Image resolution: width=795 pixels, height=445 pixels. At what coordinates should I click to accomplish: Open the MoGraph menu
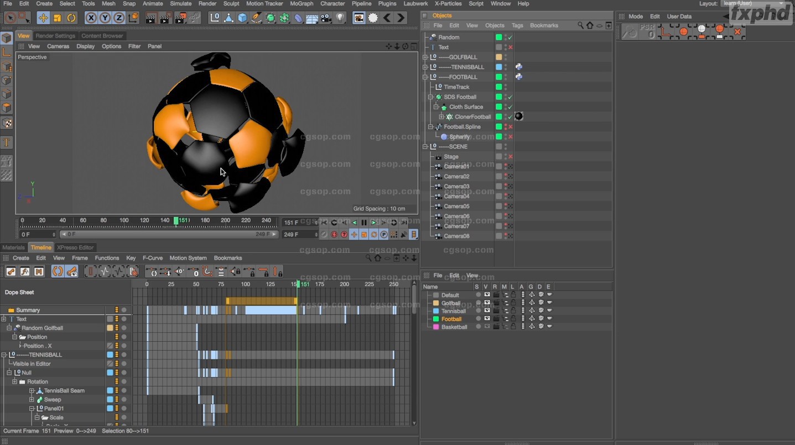pos(302,4)
